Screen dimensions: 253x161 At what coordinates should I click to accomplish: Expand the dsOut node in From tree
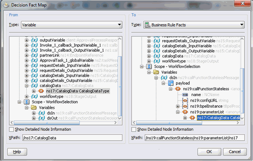point(34,118)
